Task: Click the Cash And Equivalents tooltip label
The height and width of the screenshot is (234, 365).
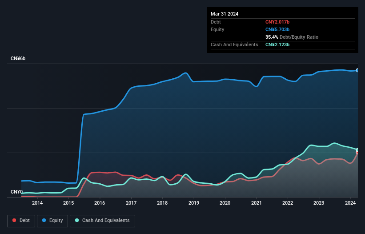Action: coord(234,44)
